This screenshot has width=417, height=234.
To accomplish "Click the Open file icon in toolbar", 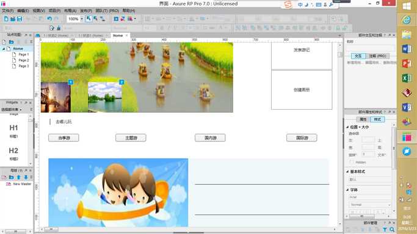I will pos(13,19).
